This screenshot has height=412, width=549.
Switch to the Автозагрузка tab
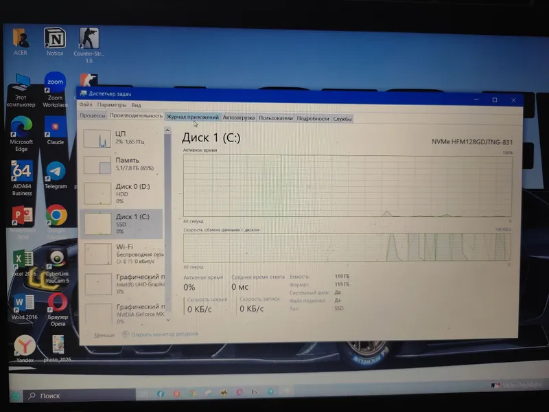point(239,117)
